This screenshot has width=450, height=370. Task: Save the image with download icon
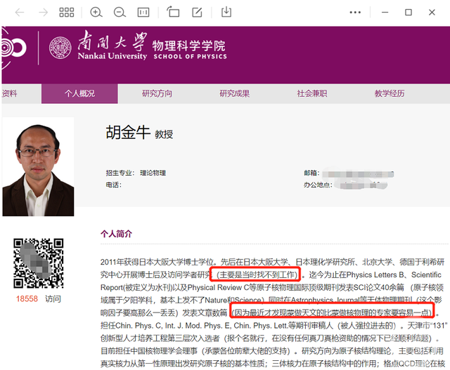226,12
